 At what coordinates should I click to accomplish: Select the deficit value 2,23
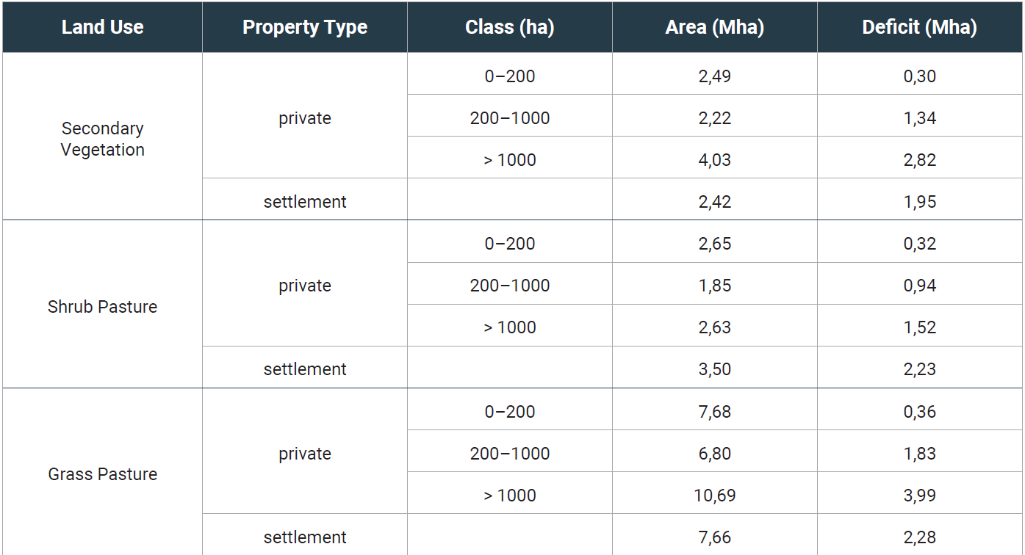click(x=920, y=369)
